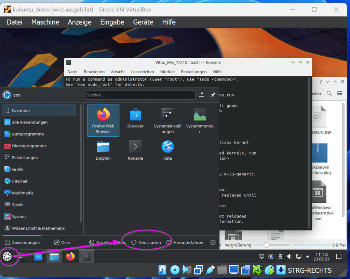Click the Discover icon in the taskbar
The width and height of the screenshot is (350, 279).
[x=38, y=257]
